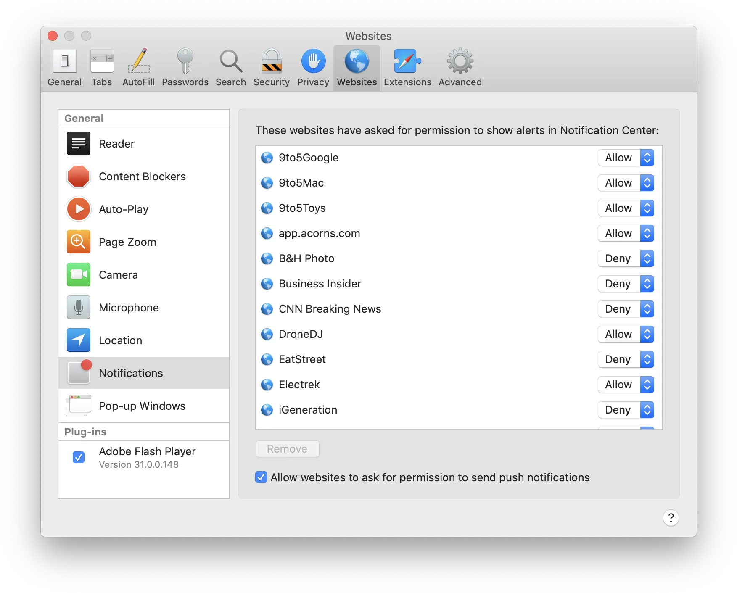737x593 pixels.
Task: Open the Electrek permission dropdown
Action: pos(626,385)
